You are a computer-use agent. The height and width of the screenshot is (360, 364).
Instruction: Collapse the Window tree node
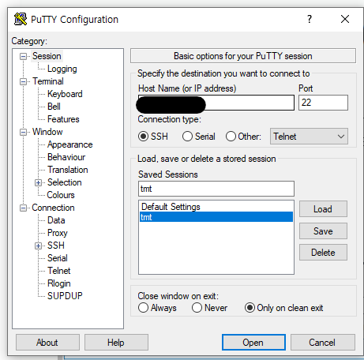23,132
